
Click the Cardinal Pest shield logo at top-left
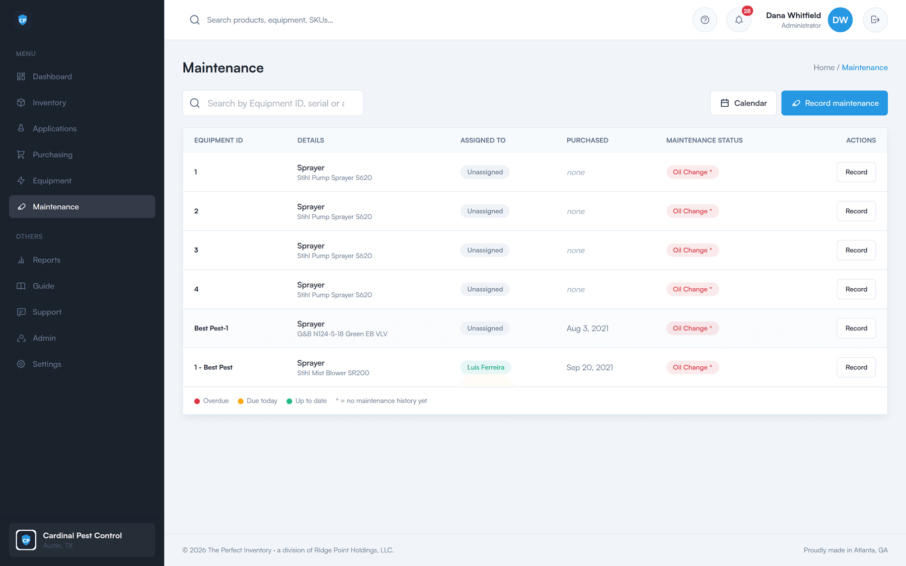click(x=23, y=20)
